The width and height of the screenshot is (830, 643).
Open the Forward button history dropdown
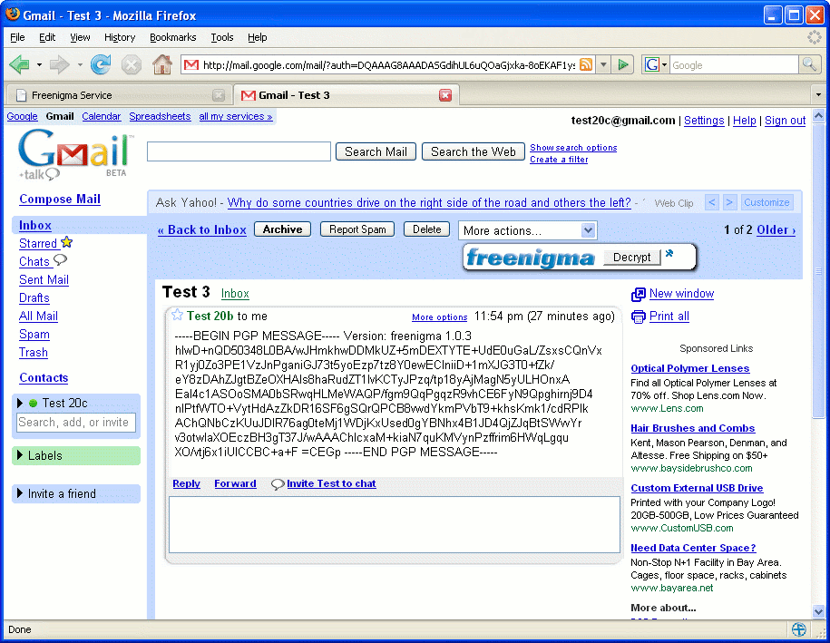[80, 65]
